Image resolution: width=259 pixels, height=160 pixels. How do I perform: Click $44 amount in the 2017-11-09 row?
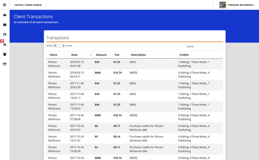pos(97,83)
